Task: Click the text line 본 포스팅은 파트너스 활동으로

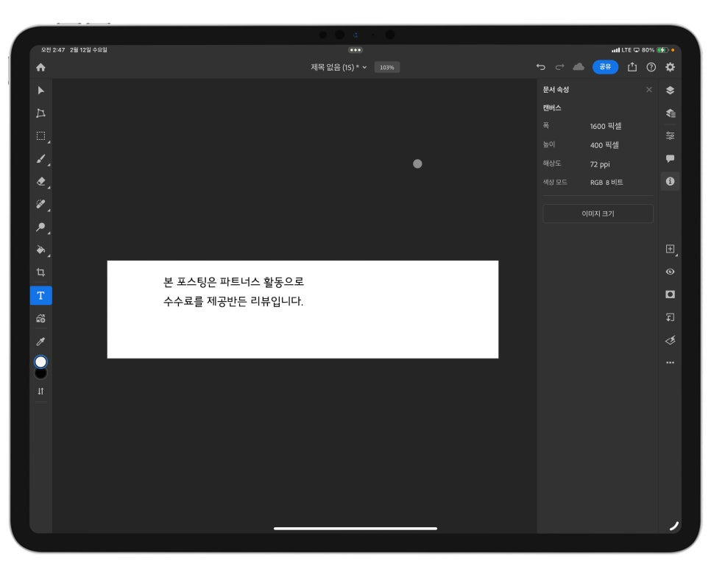Action: coord(233,282)
